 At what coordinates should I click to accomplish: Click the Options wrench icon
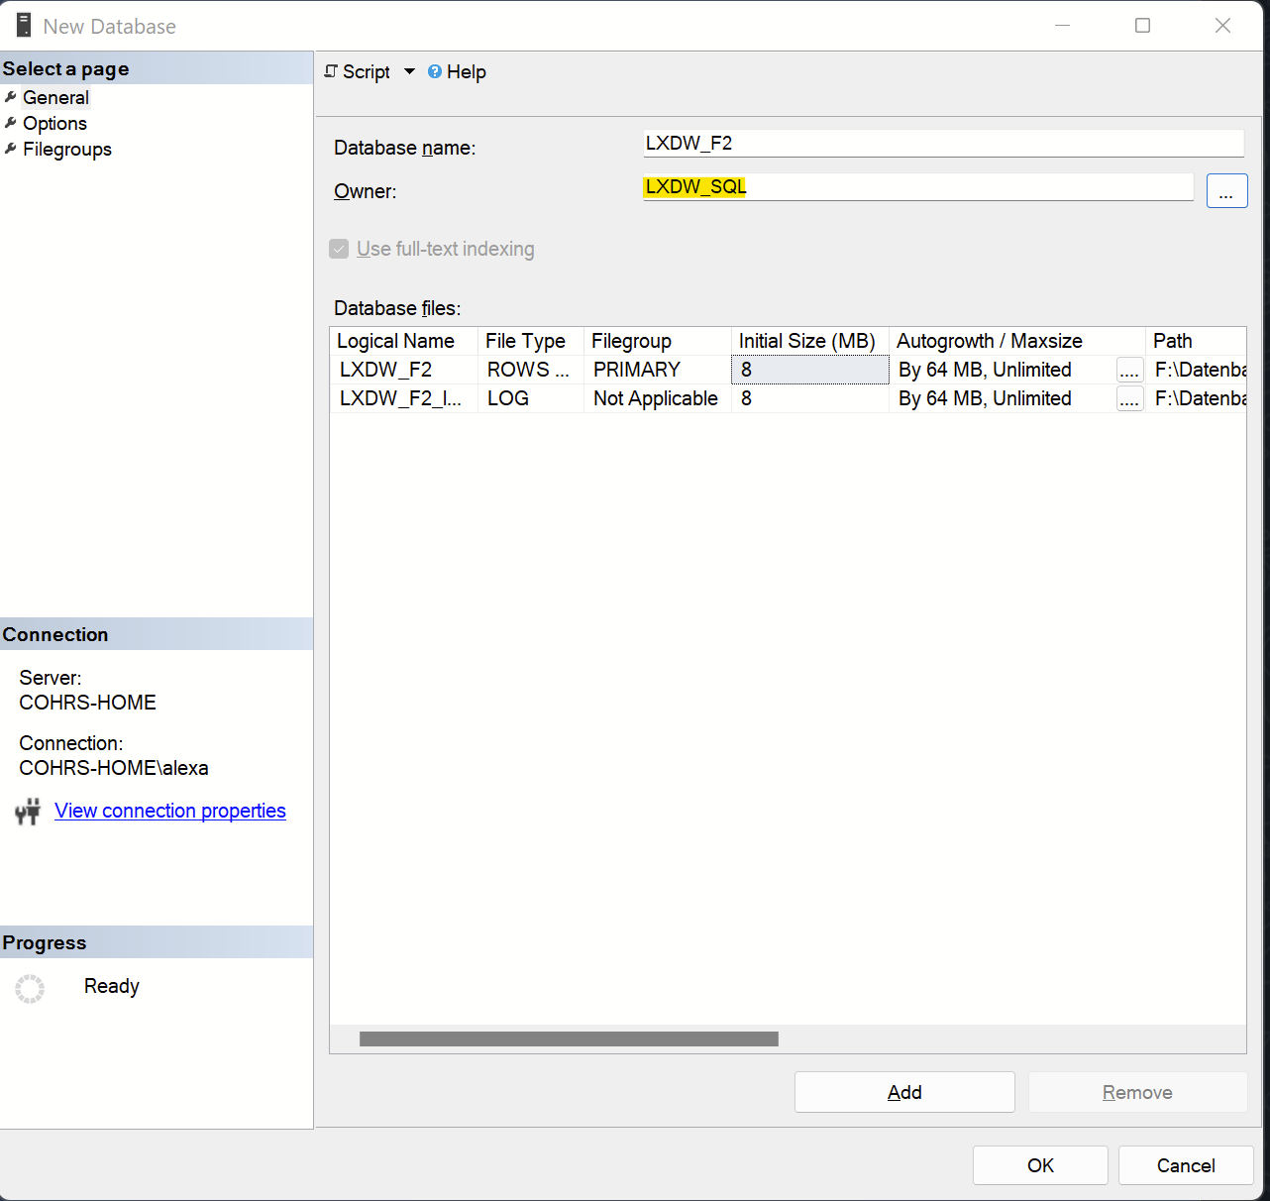pyautogui.click(x=11, y=123)
